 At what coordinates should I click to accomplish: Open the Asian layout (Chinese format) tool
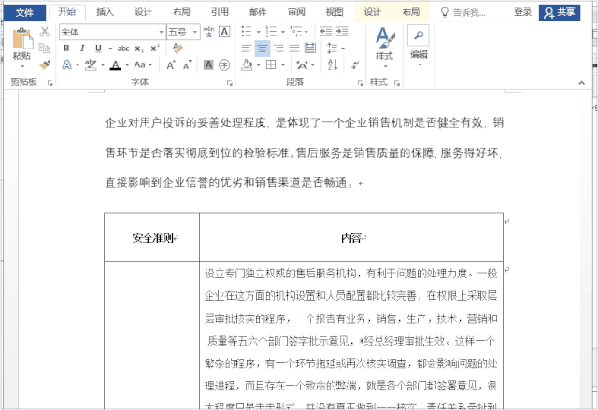tap(303, 64)
